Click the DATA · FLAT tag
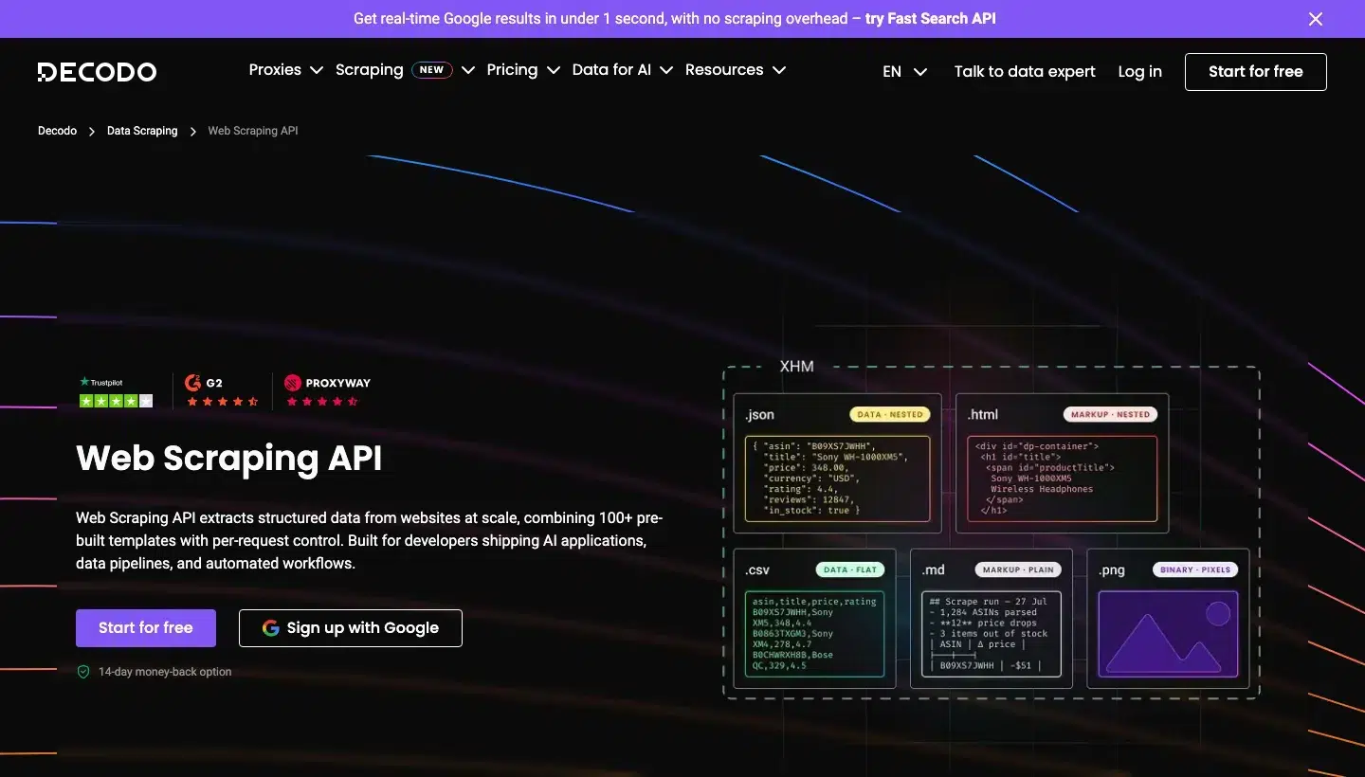1365x777 pixels. point(850,569)
